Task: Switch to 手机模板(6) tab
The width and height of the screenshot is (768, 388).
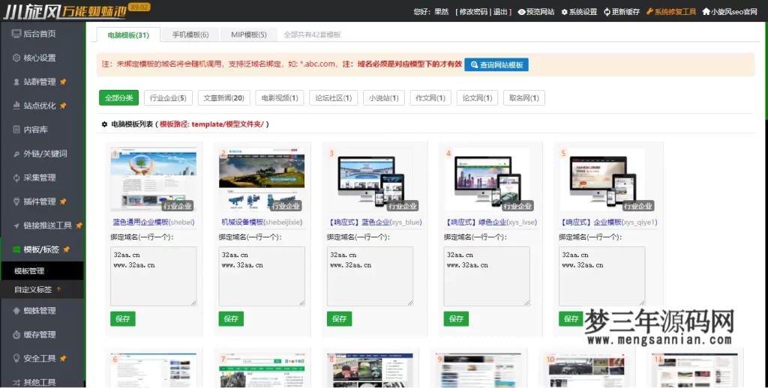Action: point(190,34)
